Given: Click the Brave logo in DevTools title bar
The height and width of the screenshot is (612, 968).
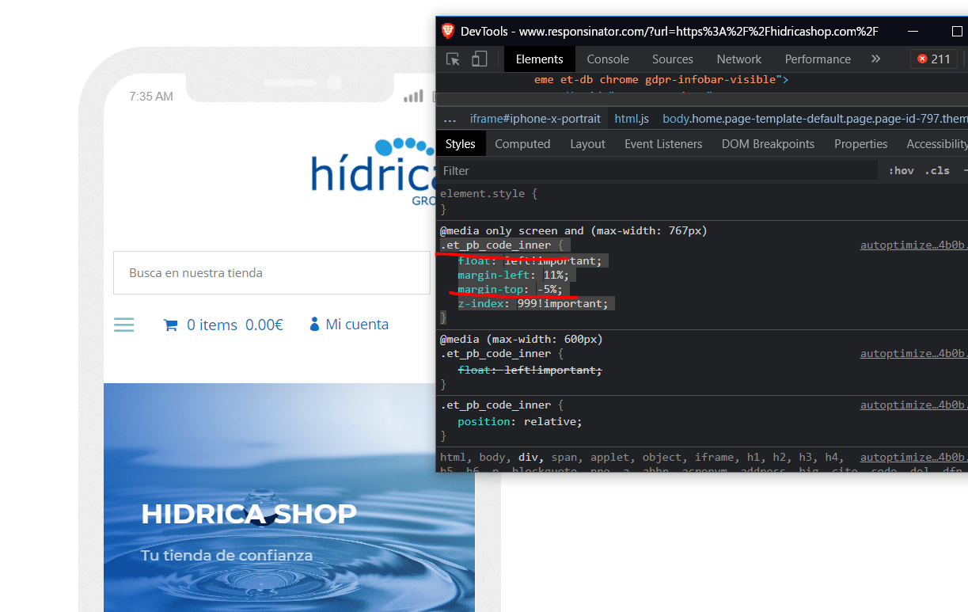Looking at the screenshot, I should (448, 31).
